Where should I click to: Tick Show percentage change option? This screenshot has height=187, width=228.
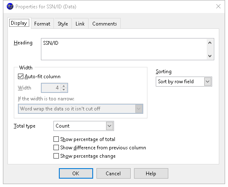click(x=56, y=156)
